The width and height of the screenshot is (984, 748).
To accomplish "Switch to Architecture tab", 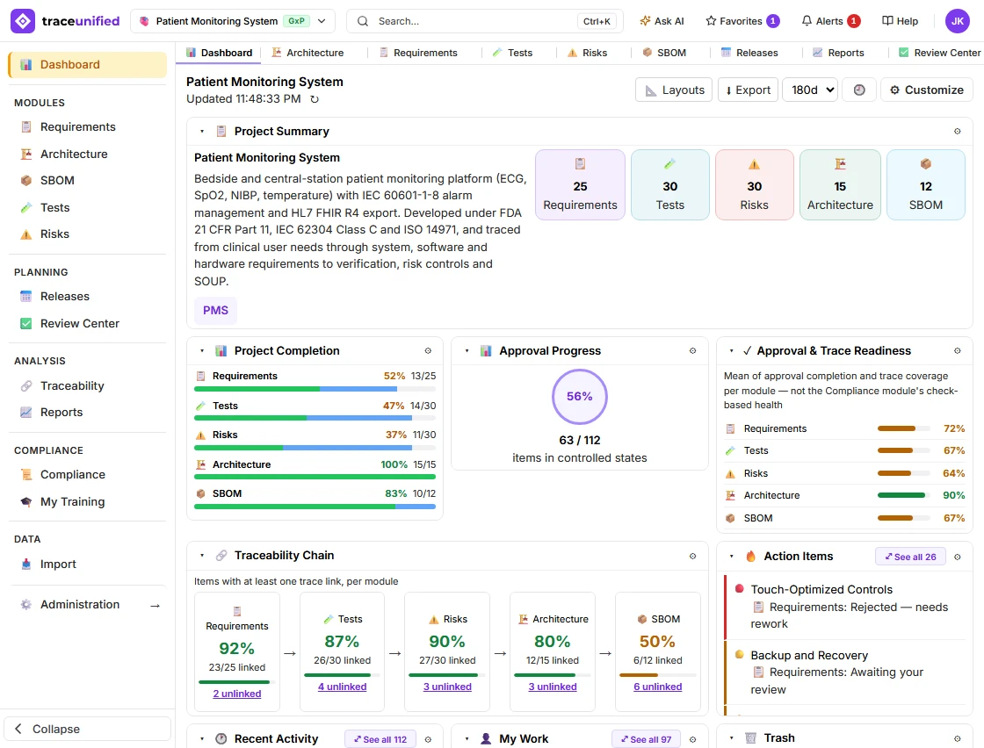I will tap(307, 54).
